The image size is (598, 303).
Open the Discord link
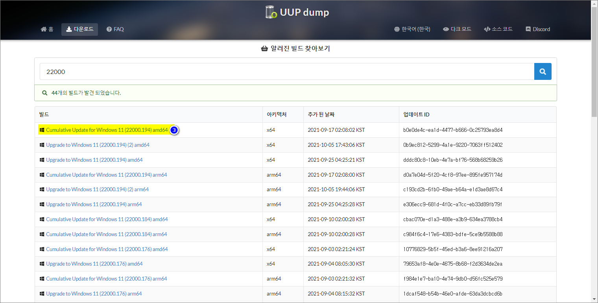(538, 29)
